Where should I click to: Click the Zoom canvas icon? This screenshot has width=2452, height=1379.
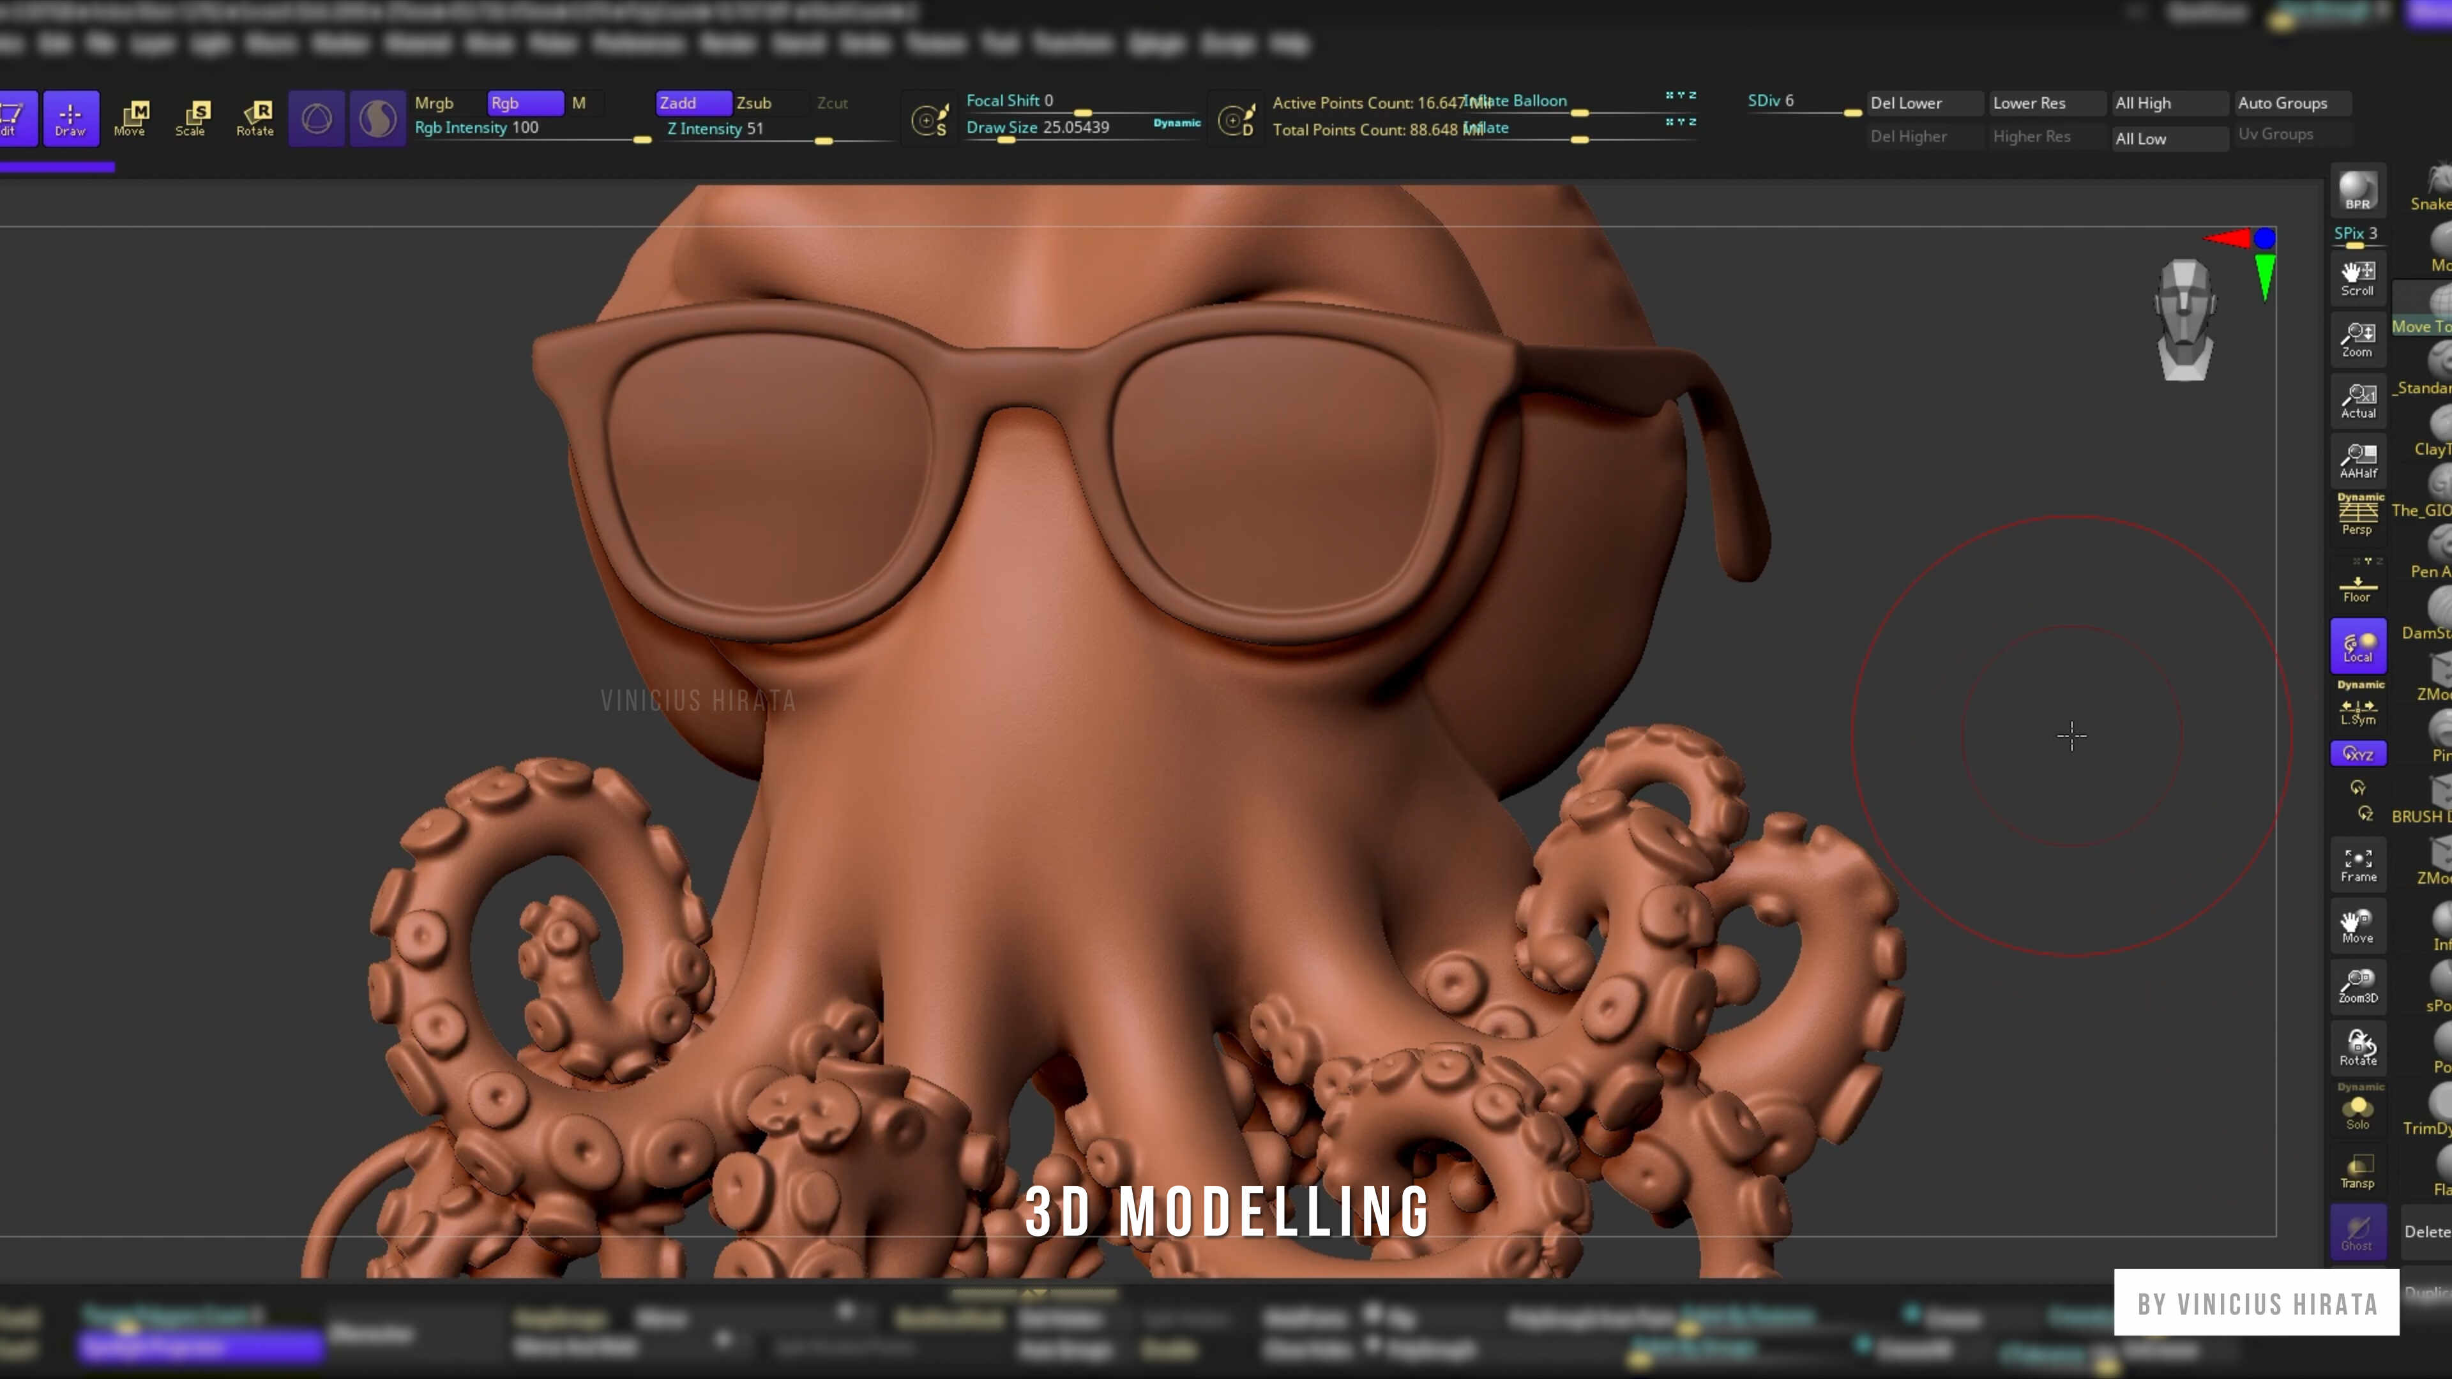(2357, 339)
